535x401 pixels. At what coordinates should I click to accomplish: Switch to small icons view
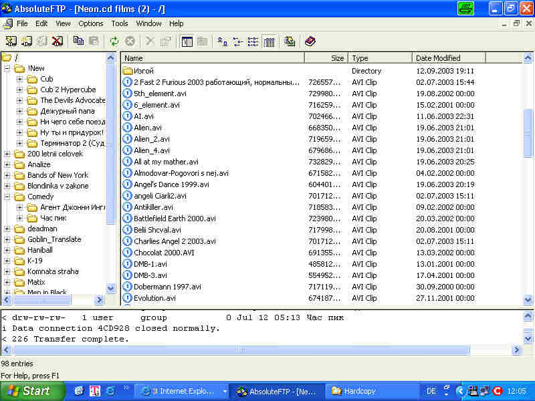pos(237,41)
